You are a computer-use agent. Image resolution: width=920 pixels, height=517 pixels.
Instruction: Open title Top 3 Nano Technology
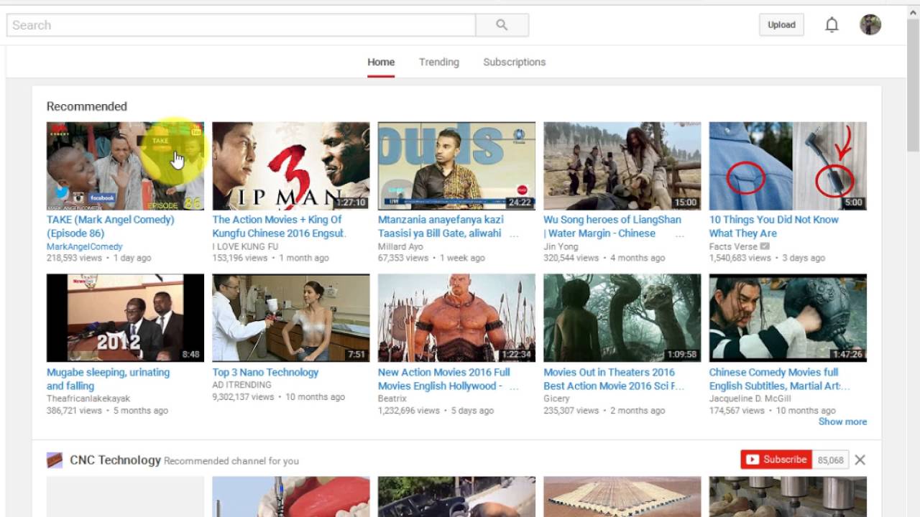coord(265,372)
